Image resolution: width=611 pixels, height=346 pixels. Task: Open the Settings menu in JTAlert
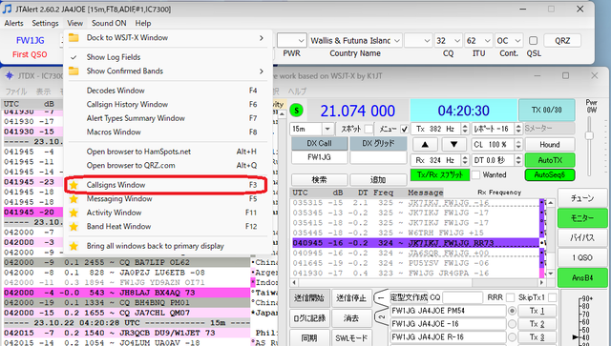tap(45, 23)
